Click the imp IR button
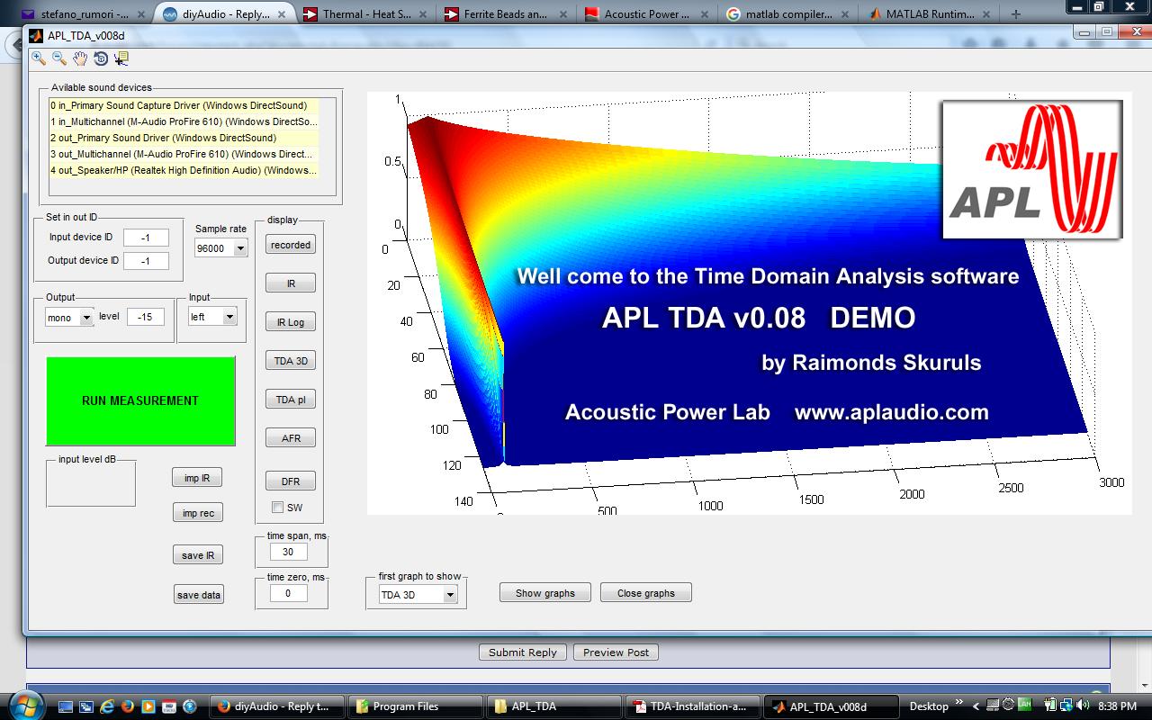1152x720 pixels. 197,478
